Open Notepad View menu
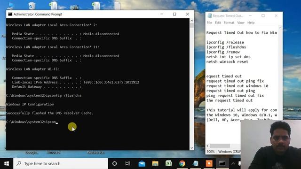The width and height of the screenshot is (301, 169). pyautogui.click(x=241, y=23)
